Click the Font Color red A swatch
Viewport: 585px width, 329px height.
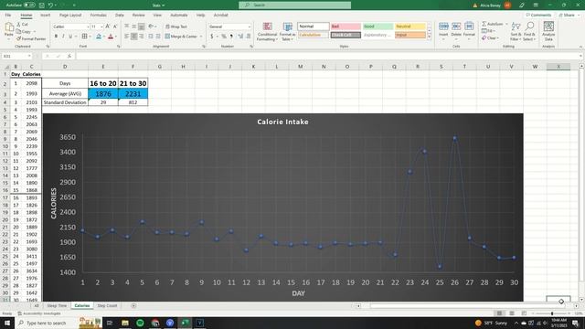point(111,37)
